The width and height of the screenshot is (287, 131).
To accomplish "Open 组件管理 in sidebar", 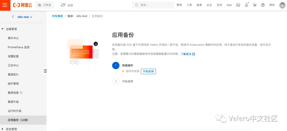I will 13,84.
